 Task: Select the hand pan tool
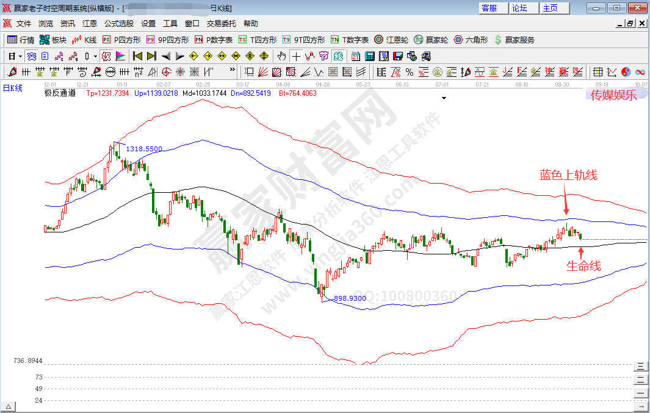281,56
